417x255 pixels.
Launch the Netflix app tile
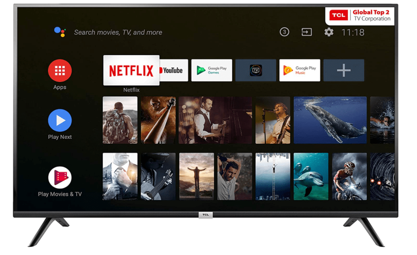coord(131,70)
